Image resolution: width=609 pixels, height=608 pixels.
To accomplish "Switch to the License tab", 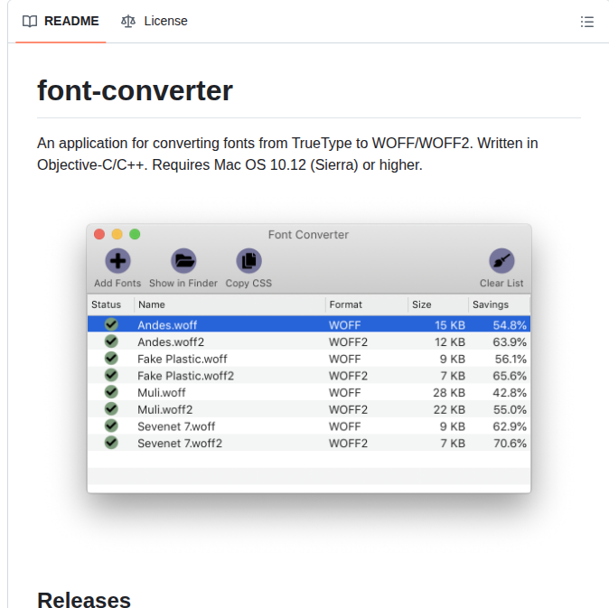I will point(155,21).
